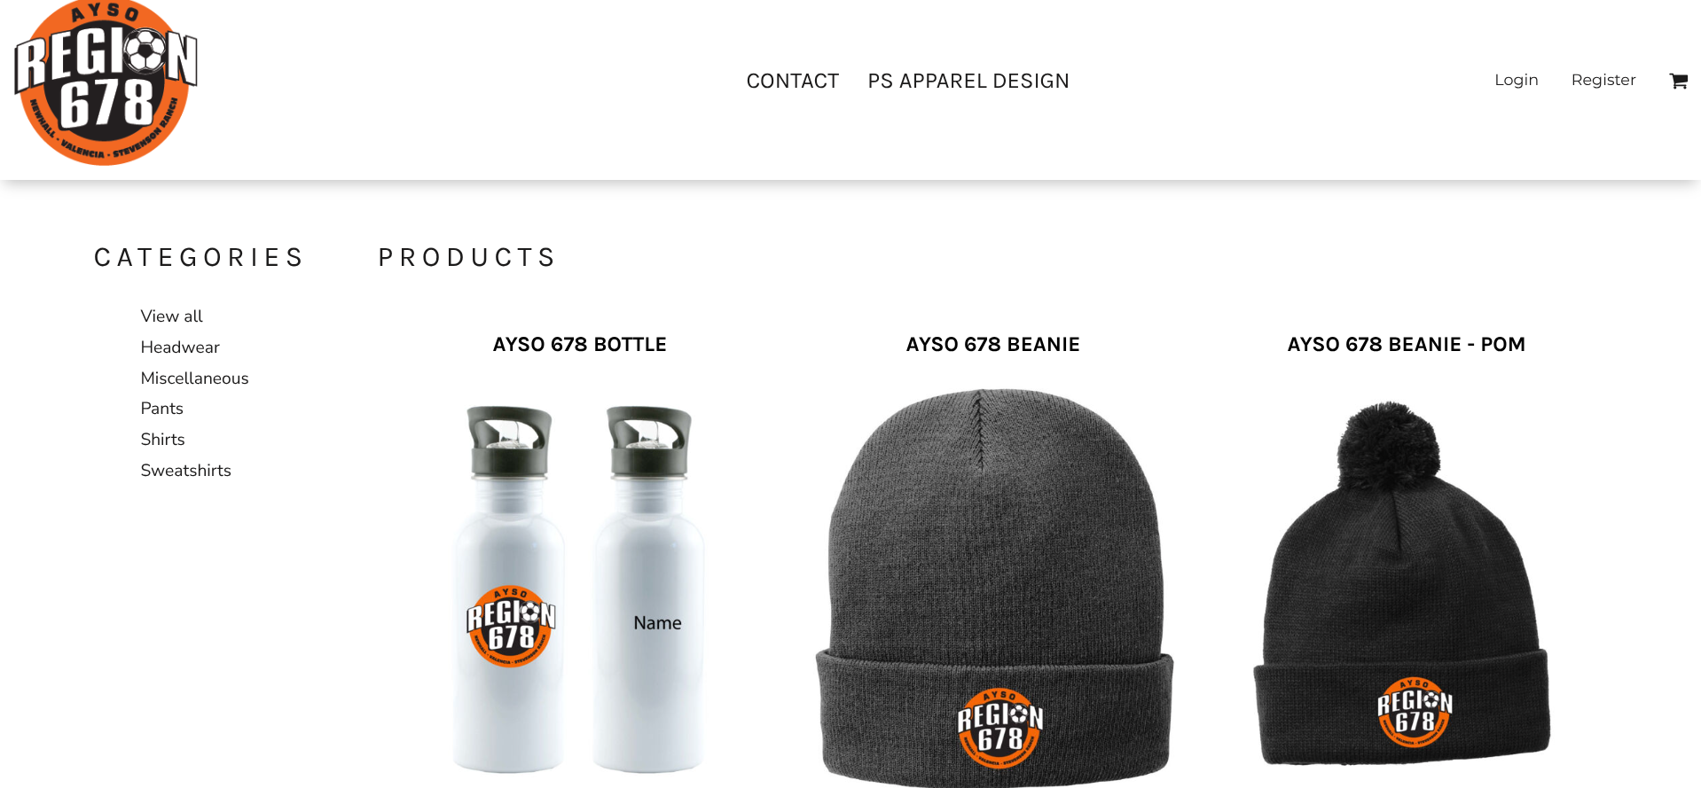Click the AYSO Region 678 site logo

(106, 82)
